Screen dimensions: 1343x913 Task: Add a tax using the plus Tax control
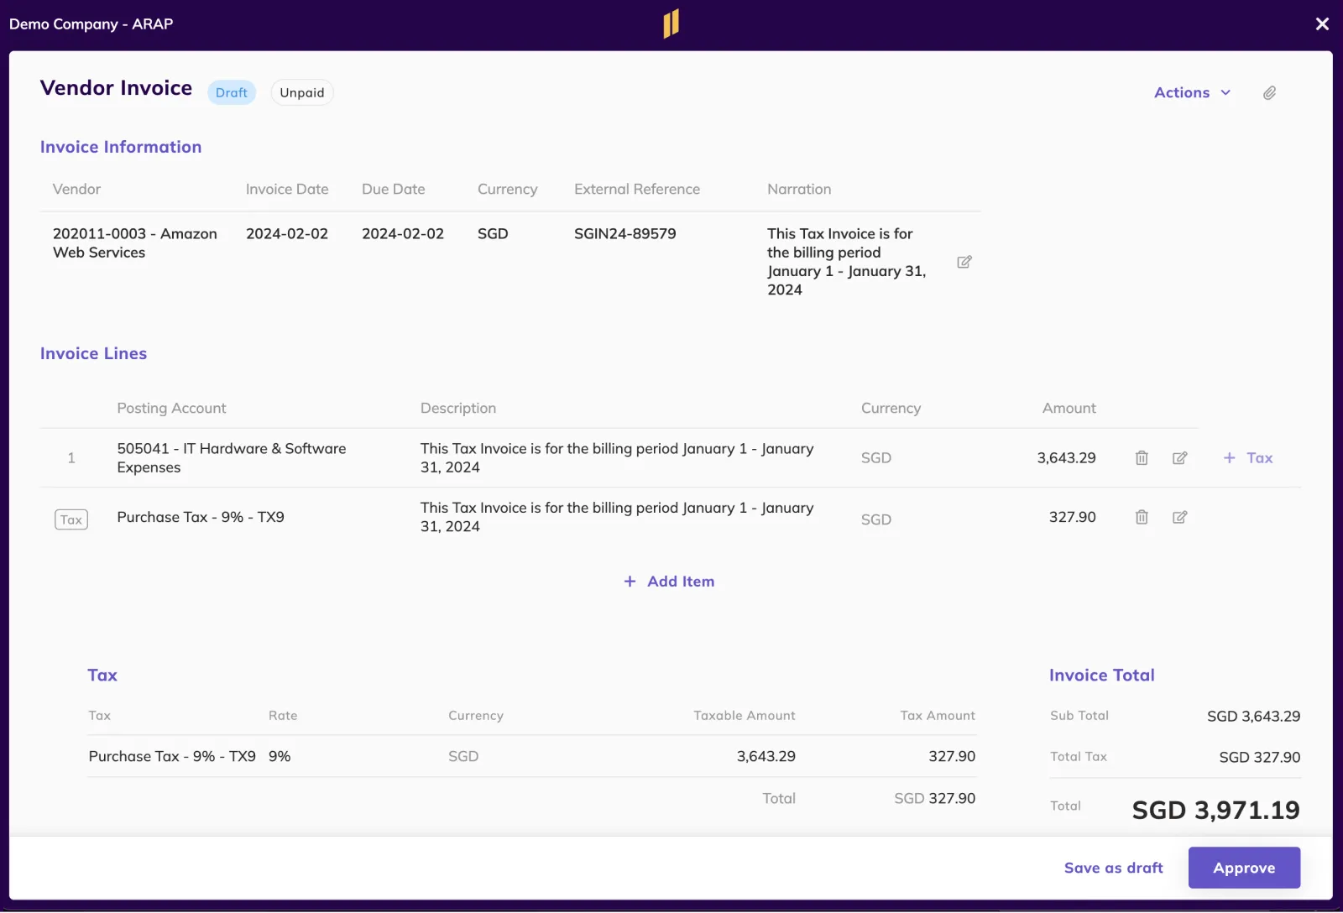(1247, 457)
